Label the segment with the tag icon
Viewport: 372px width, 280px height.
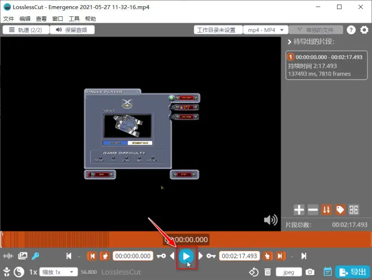(x=340, y=210)
